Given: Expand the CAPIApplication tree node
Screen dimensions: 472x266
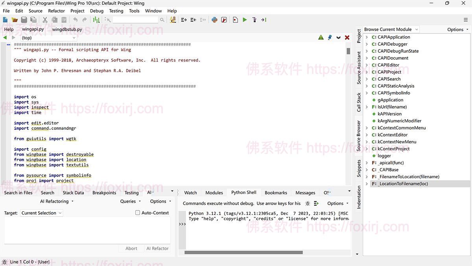Looking at the screenshot, I should click(367, 37).
